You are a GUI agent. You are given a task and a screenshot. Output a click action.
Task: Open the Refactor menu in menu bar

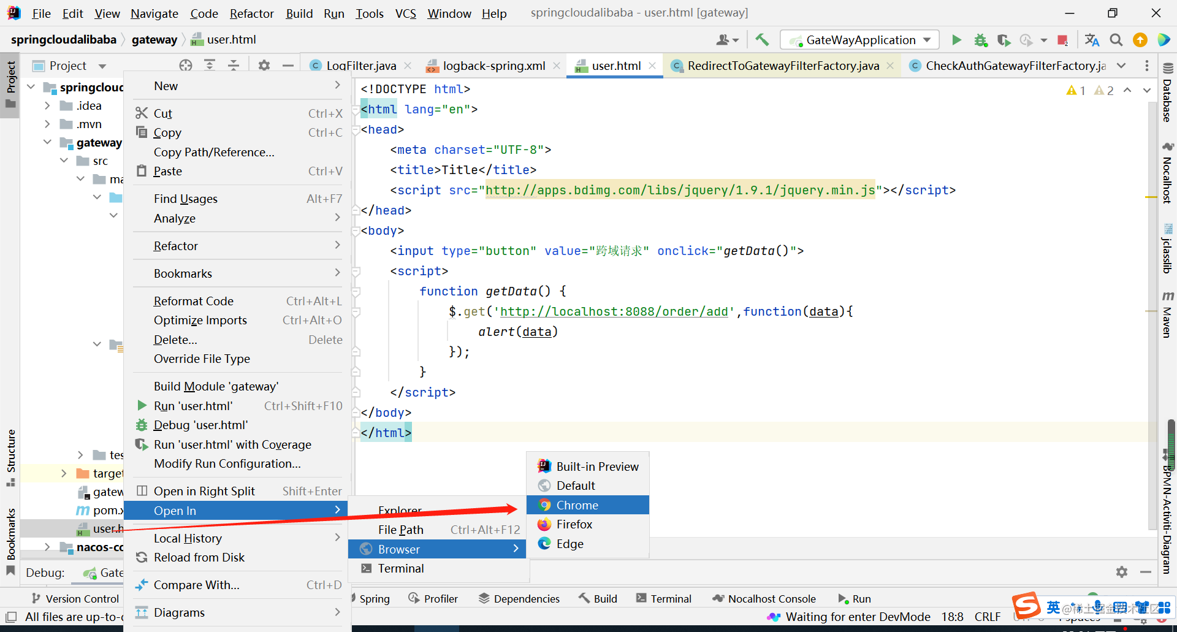[x=251, y=13]
